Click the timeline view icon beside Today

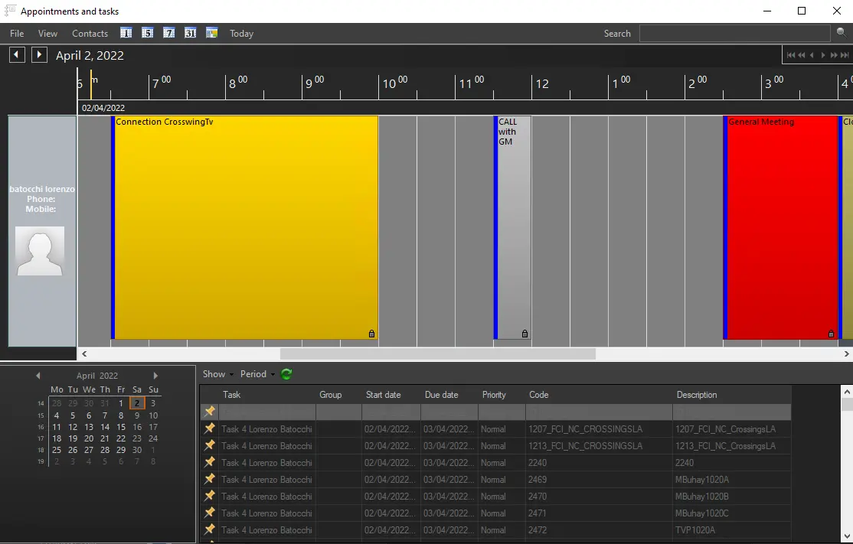point(212,33)
